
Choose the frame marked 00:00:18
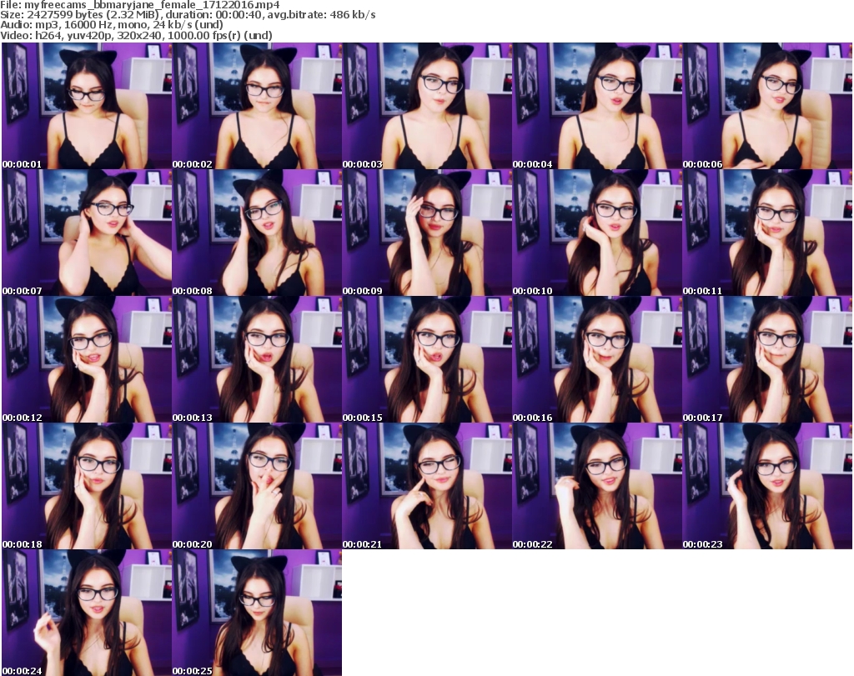tap(87, 487)
